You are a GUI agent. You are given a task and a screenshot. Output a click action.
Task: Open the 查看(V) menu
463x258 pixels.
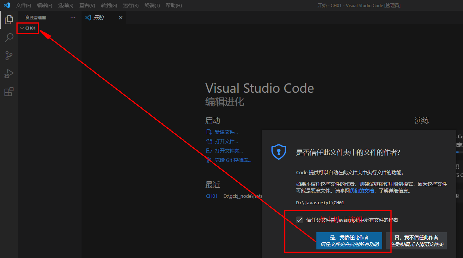point(87,6)
